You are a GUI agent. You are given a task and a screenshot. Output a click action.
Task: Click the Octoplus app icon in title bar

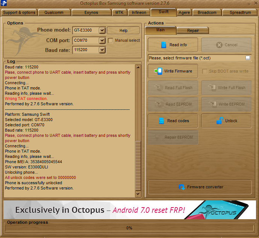[4, 3]
